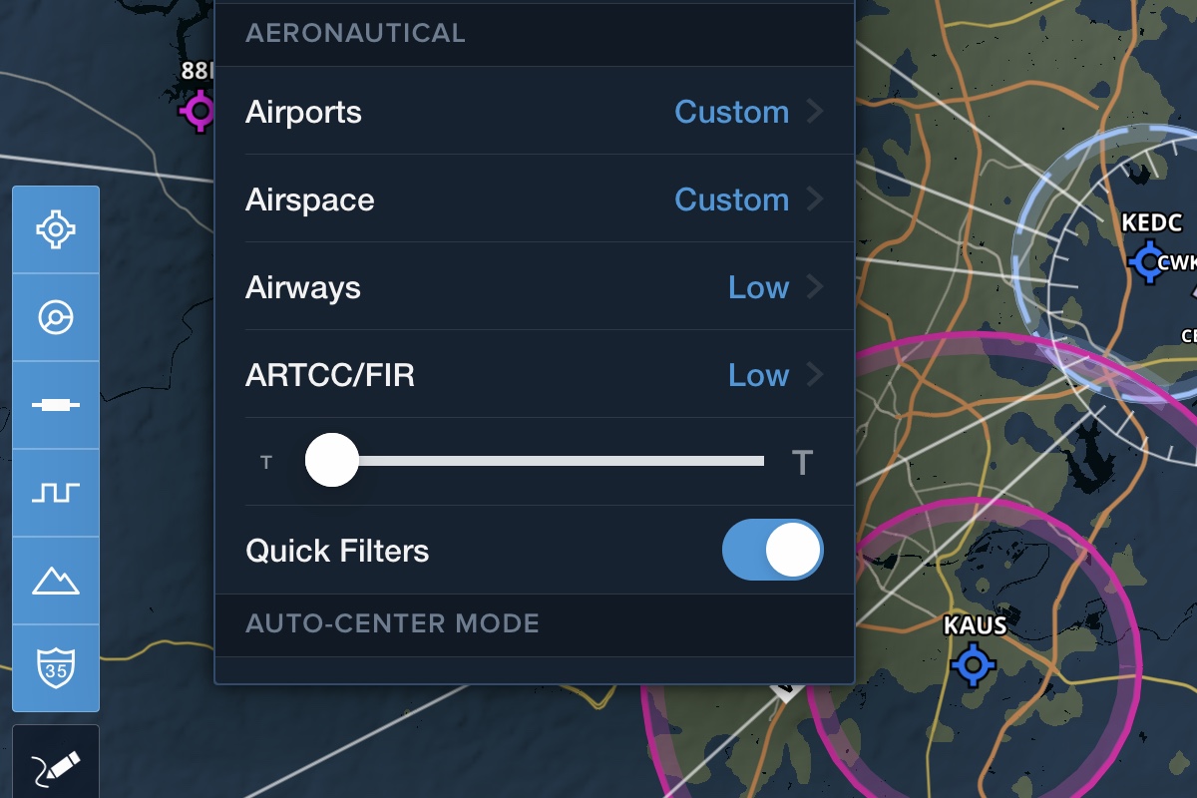Screen dimensions: 1197x798
Task: Expand the Airports Custom setting chevron
Action: click(x=815, y=112)
